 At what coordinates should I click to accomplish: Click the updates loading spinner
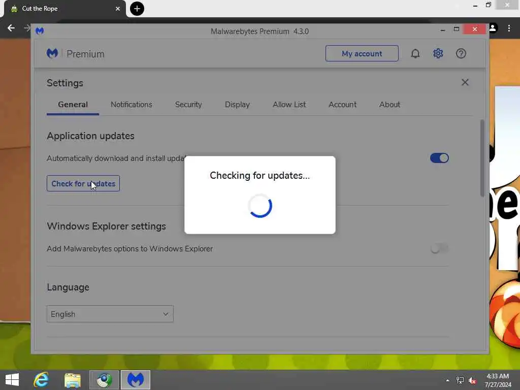[260, 206]
